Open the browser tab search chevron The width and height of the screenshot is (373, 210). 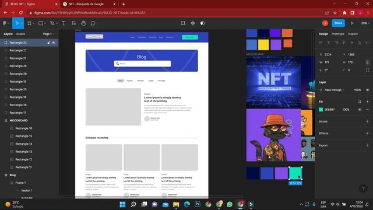(334, 4)
